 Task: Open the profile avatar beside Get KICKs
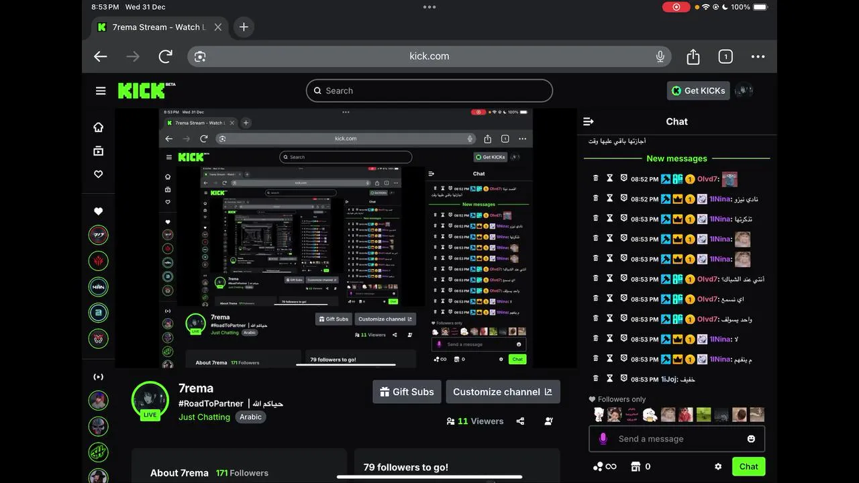(x=744, y=91)
